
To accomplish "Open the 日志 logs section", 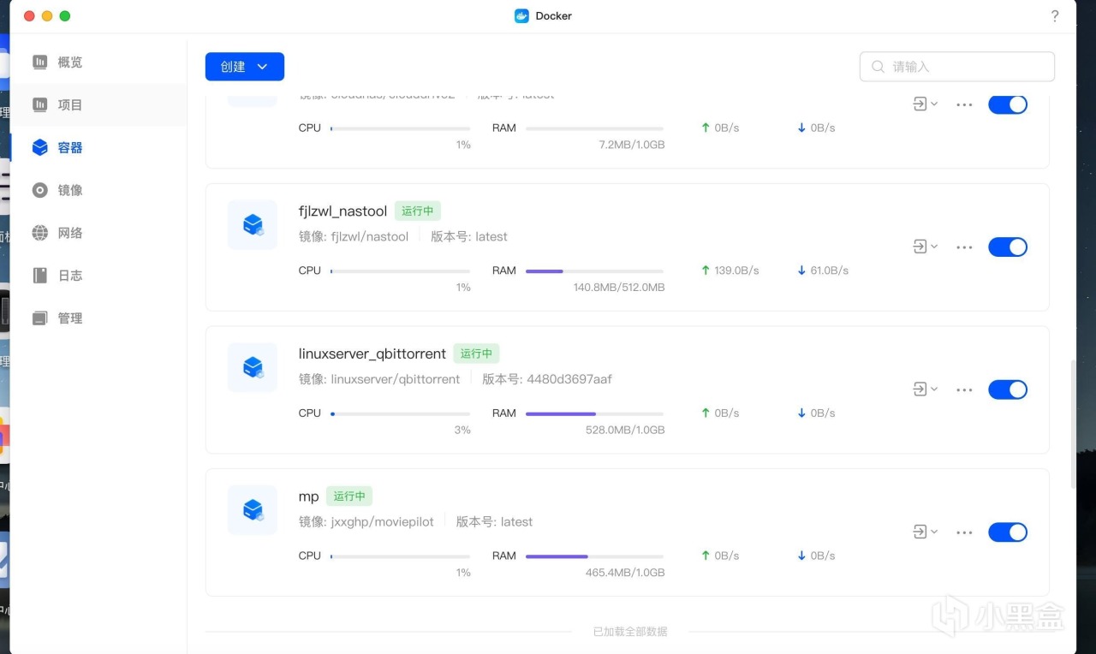I will (x=98, y=276).
